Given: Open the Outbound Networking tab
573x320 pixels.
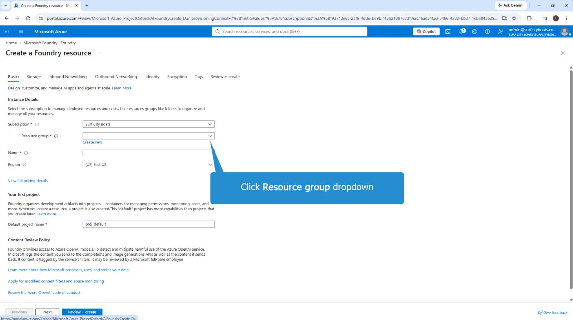Looking at the screenshot, I should [x=116, y=77].
